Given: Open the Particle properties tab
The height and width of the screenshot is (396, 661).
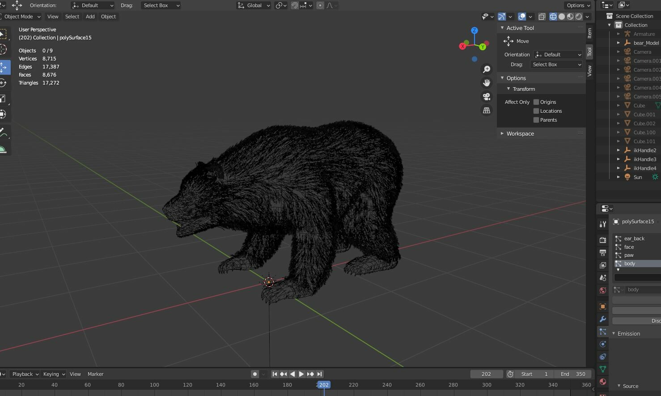Looking at the screenshot, I should click(x=602, y=332).
